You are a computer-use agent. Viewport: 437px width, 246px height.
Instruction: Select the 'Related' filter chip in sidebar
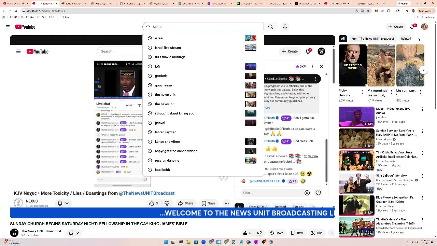pos(406,39)
